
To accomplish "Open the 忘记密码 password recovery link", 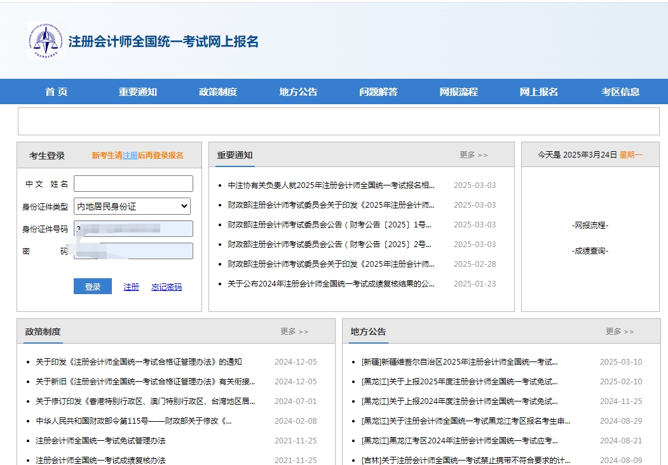I will pyautogui.click(x=166, y=286).
